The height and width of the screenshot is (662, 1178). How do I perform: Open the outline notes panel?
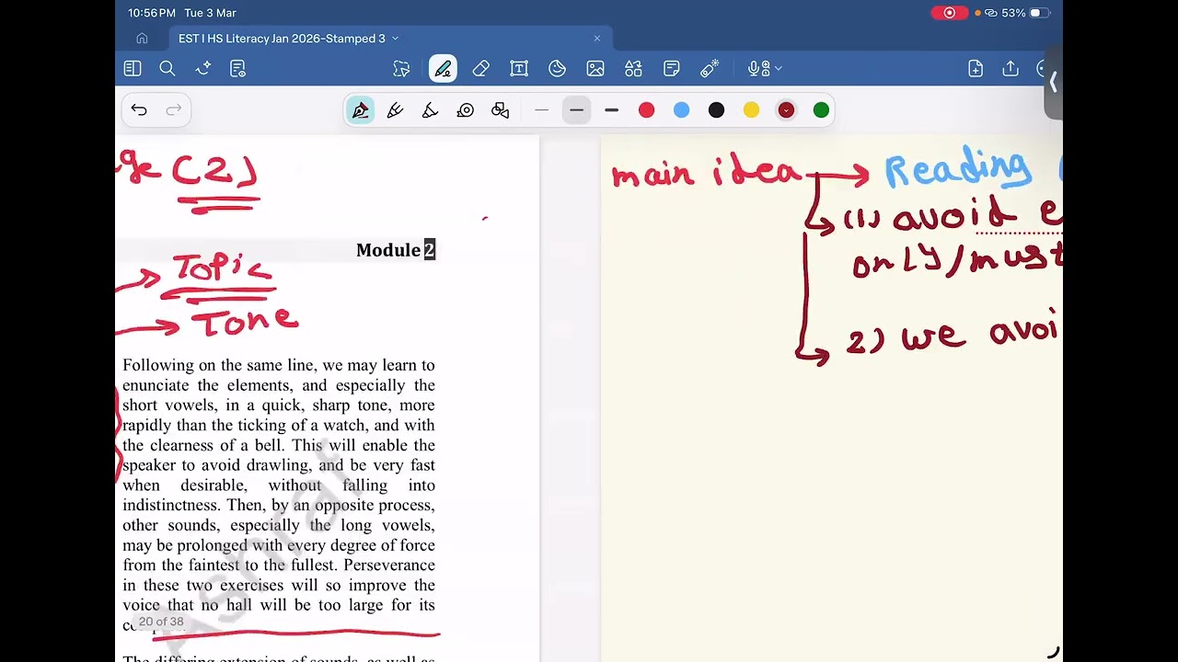pyautogui.click(x=237, y=69)
